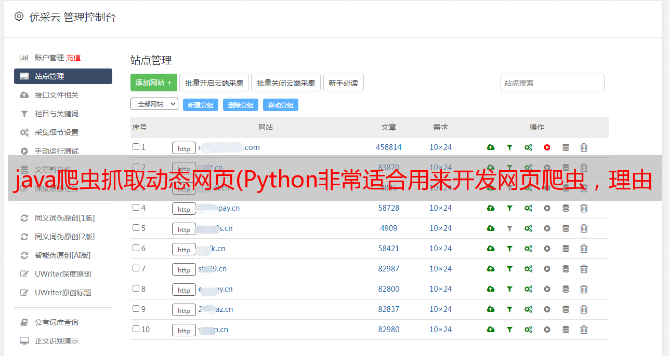This screenshot has height=356, width=669.
Task: Click the trash delete icon in row 4
Action: (584, 208)
